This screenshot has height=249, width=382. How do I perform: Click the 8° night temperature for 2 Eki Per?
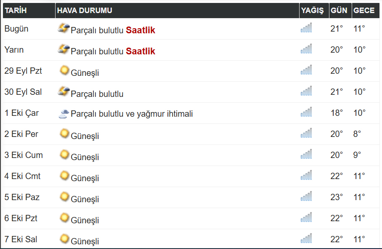357,134
